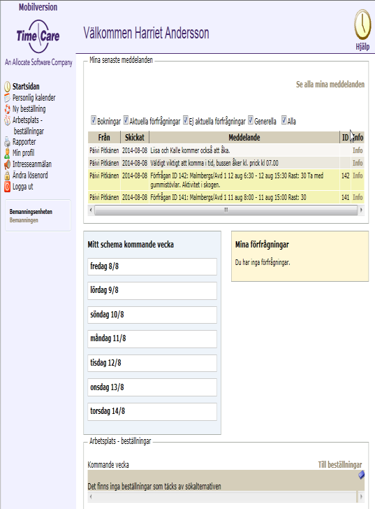Switch to Mobilversion
Image resolution: width=375 pixels, height=509 pixels.
38,7
